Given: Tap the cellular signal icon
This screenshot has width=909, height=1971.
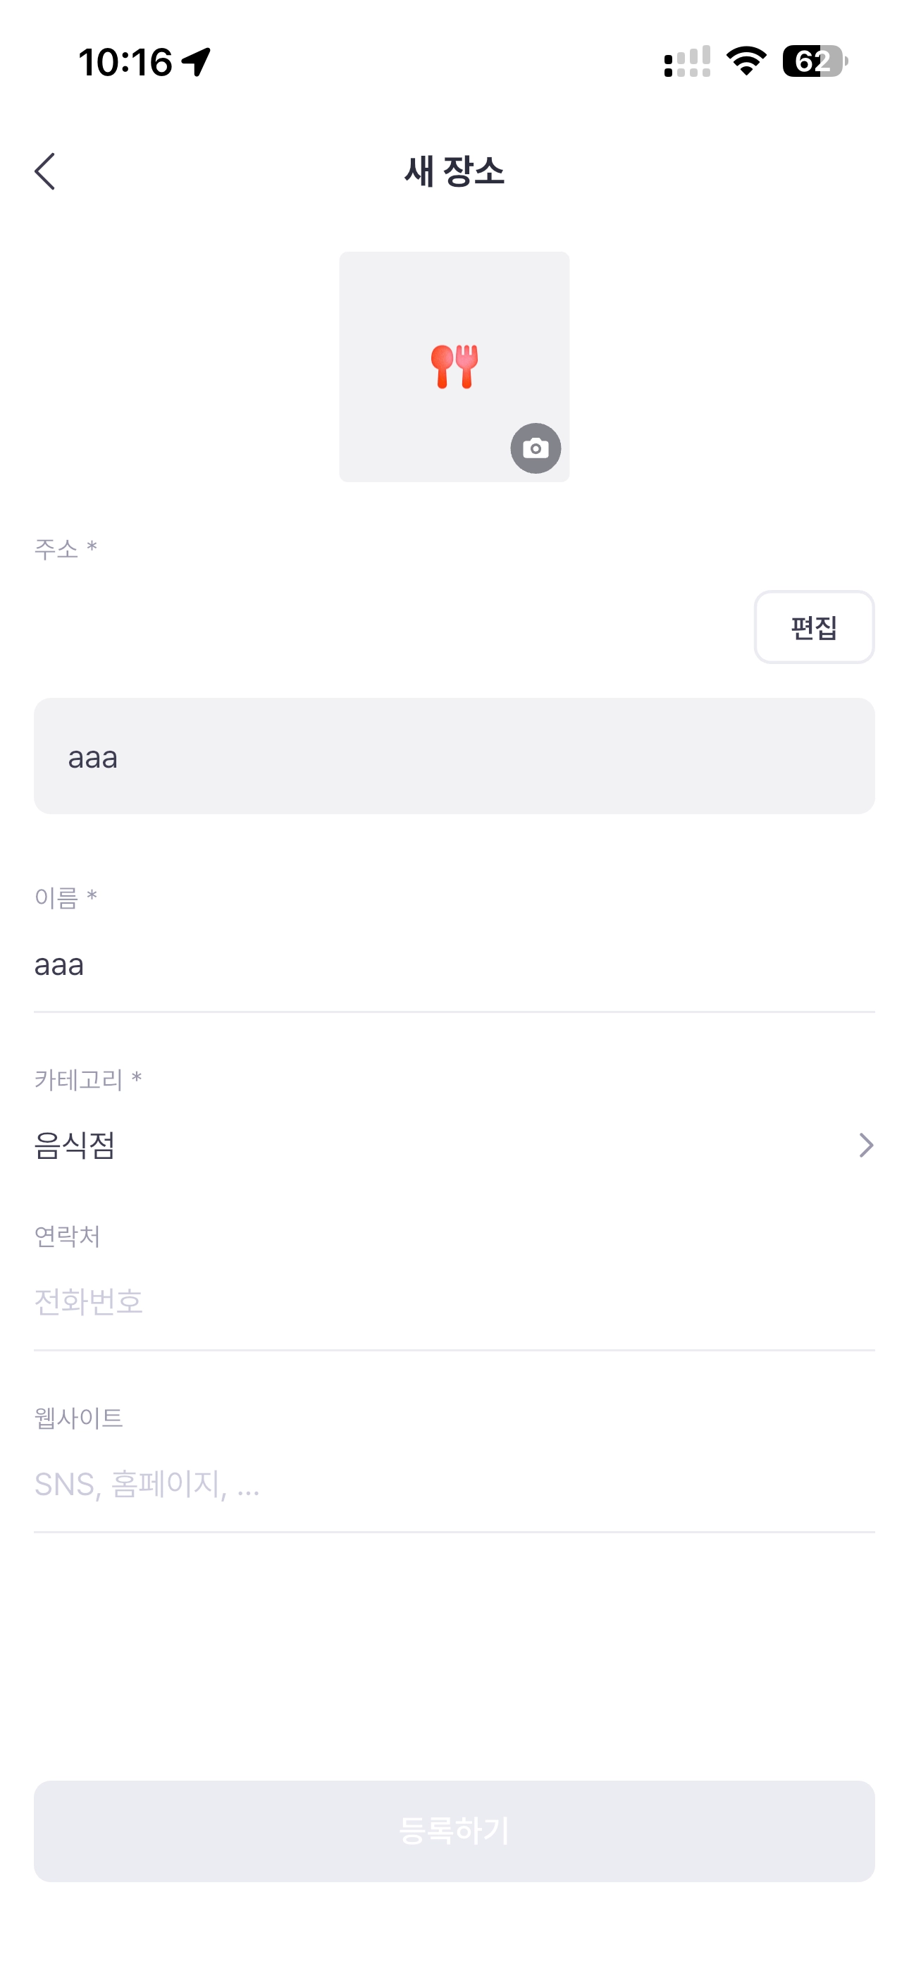Looking at the screenshot, I should point(686,62).
